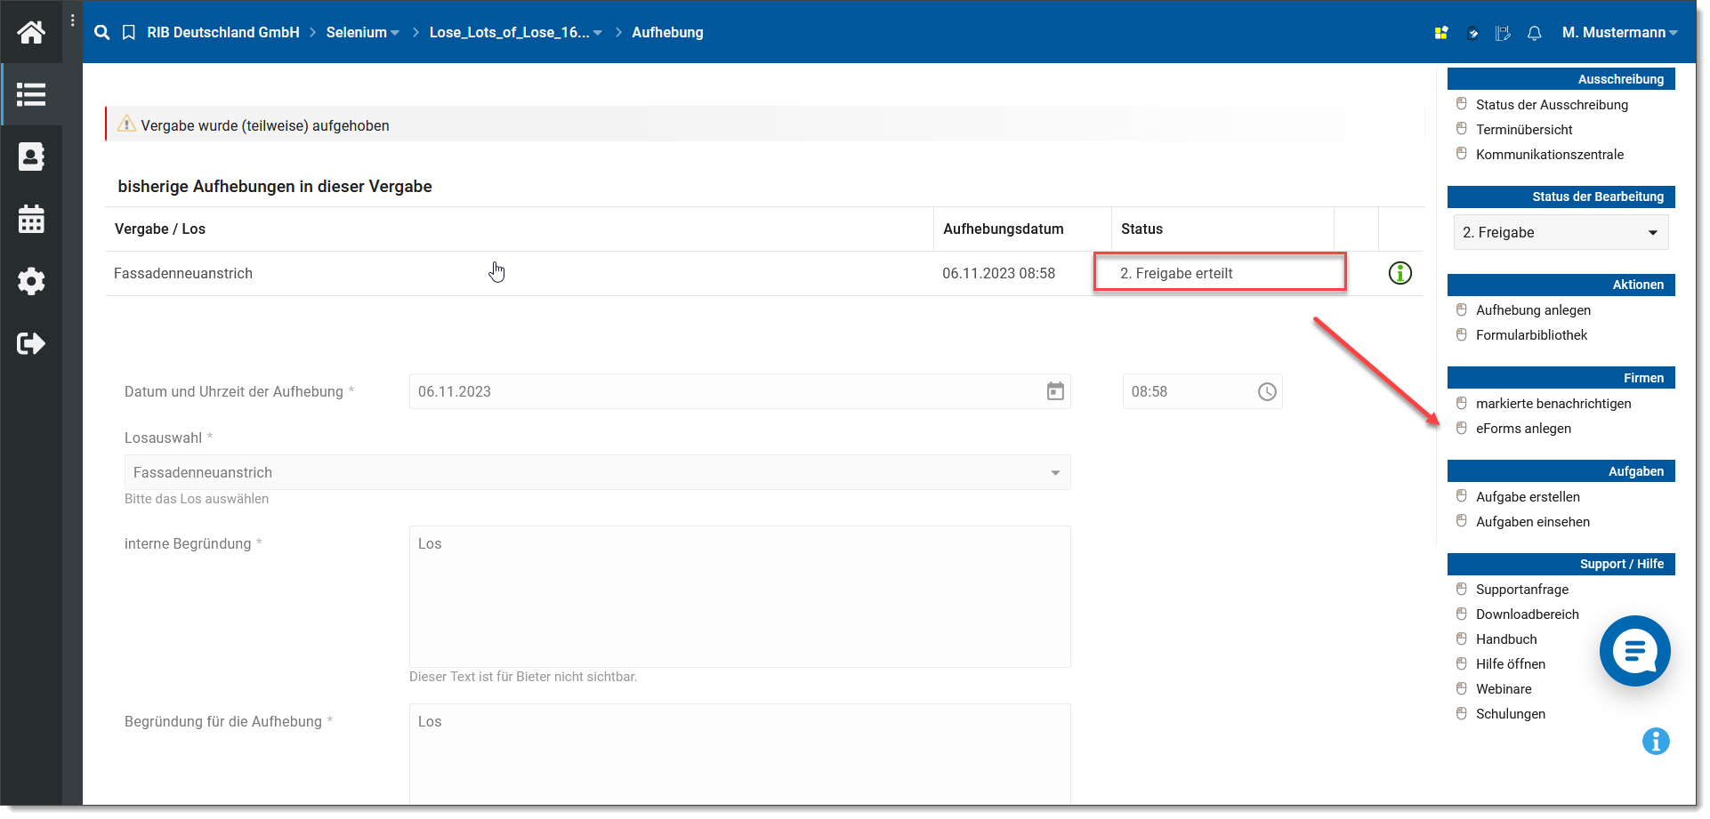Open Supportanfrage
This screenshot has height=819, width=1710.
1522,589
